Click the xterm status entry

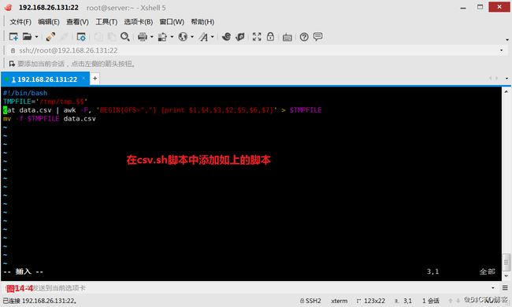(x=339, y=301)
